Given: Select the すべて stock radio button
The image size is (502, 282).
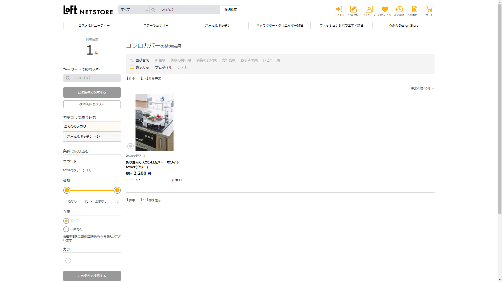Looking at the screenshot, I should click(x=66, y=221).
